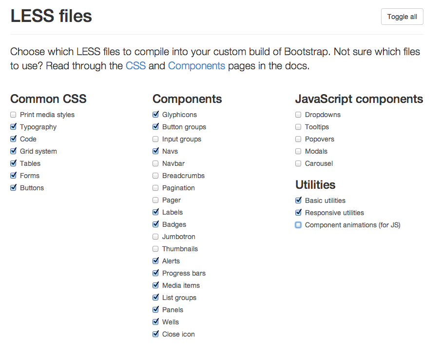The width and height of the screenshot is (440, 361).
Task: Check the Navbar checkbox
Action: click(x=155, y=163)
